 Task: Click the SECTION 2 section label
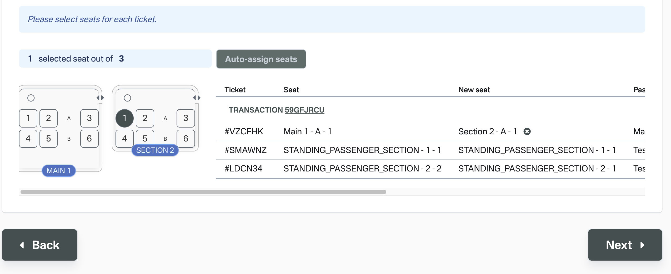[x=155, y=150]
